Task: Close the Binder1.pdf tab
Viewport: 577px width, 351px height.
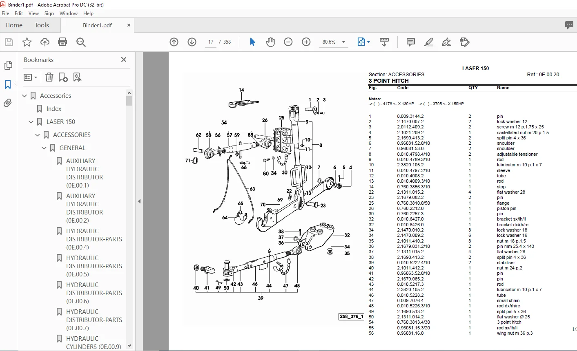Action: tap(129, 25)
